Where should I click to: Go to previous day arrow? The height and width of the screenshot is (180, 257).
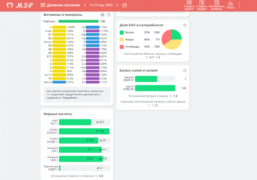[85, 5]
